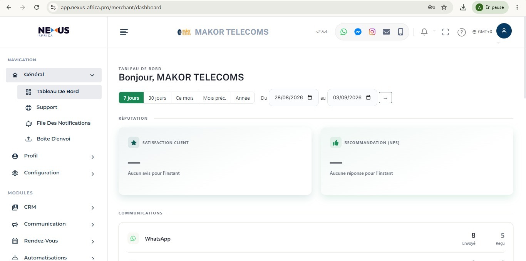
Task: Open the Instagram channel icon
Action: (372, 32)
